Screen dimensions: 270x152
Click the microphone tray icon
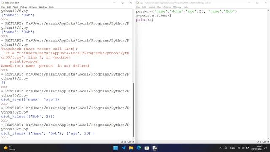pyautogui.click(x=226, y=148)
